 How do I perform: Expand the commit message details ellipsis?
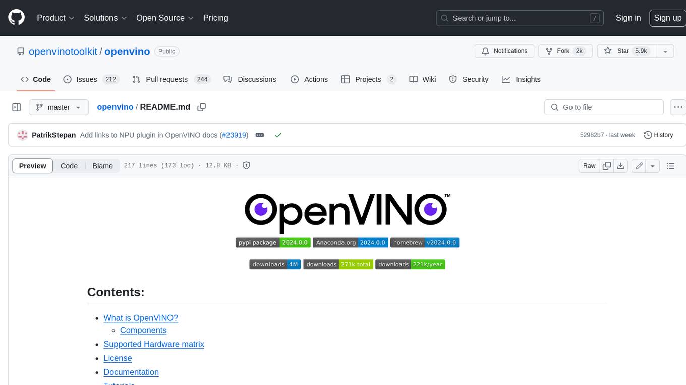click(260, 135)
